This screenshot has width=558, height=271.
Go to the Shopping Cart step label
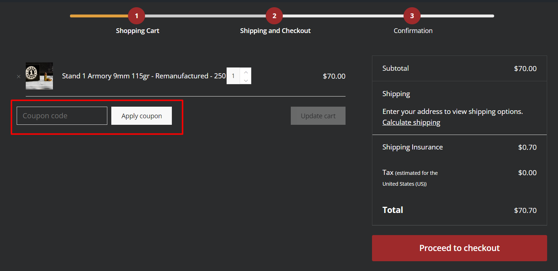tap(137, 31)
